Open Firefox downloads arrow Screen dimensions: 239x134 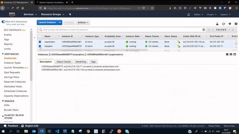170,8
